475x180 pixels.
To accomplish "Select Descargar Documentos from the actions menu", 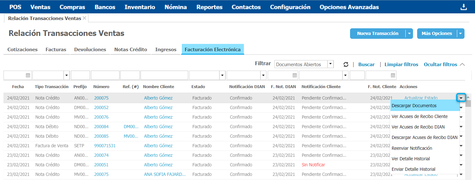I will click(414, 106).
